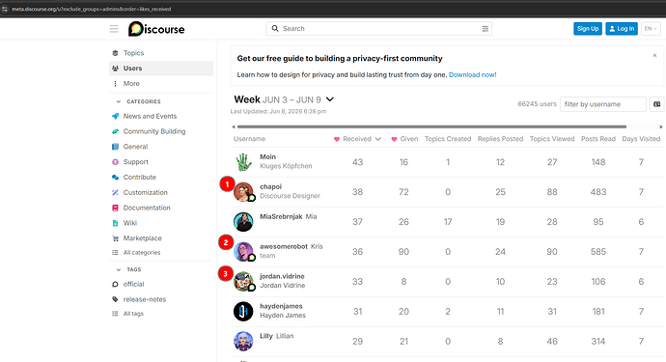Click the horizontal table scrollbar

coord(431,126)
